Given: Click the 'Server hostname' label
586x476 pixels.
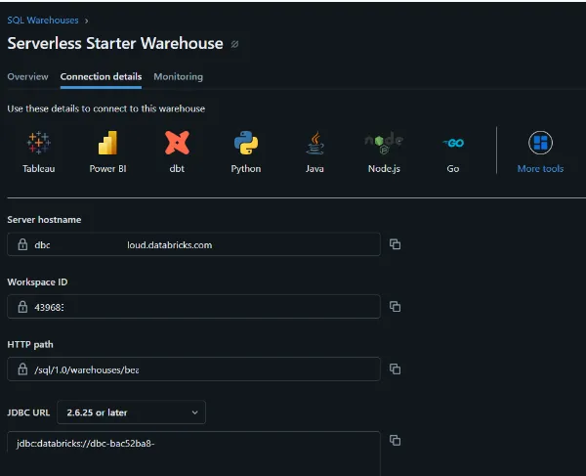Looking at the screenshot, I should tap(44, 220).
